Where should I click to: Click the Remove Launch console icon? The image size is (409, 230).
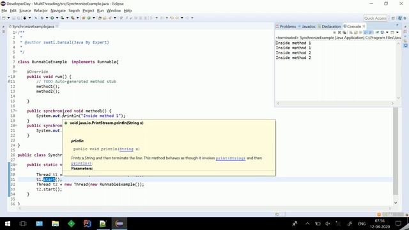pyautogui.click(x=339, y=33)
